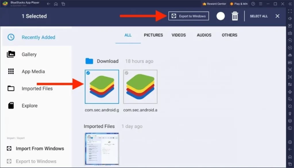Click the 'Download' folder label
Viewport: 294px width, 168px height.
(108, 61)
